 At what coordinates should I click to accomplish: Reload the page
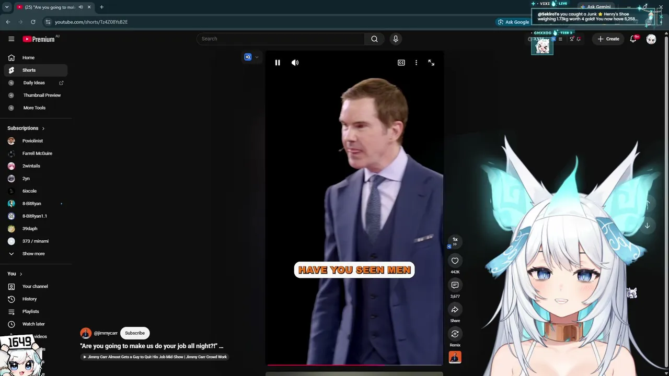pos(33,22)
